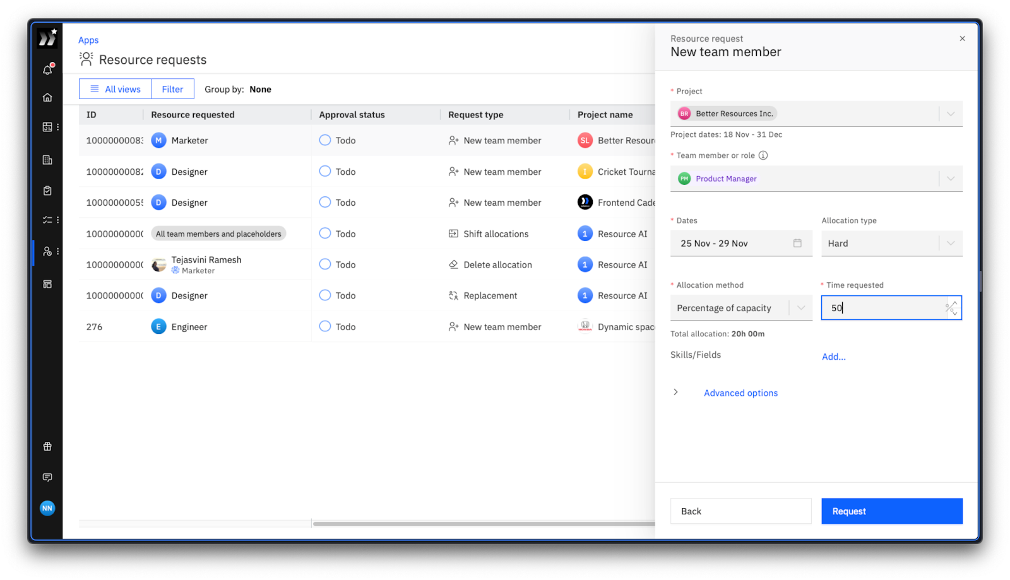Toggle Todo status circle for Marketer row
1010x580 pixels.
click(x=325, y=140)
